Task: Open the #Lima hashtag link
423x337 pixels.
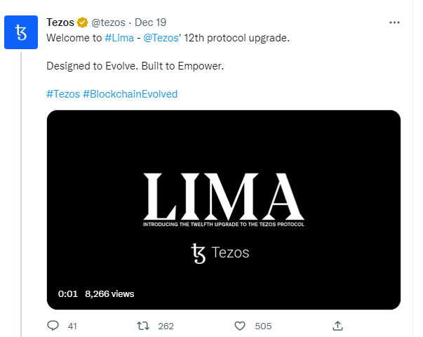Action: click(119, 38)
